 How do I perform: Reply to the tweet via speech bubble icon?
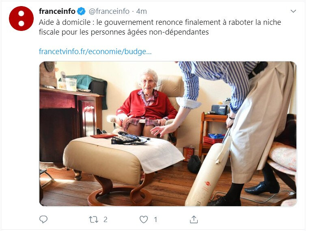click(x=43, y=219)
